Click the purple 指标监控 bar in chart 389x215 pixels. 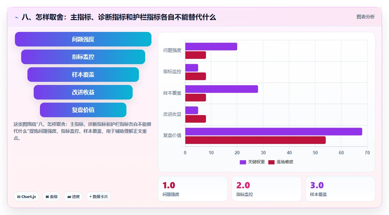point(191,68)
